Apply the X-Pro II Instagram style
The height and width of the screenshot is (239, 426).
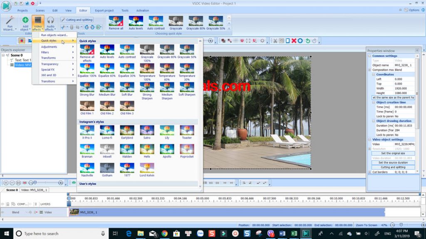pyautogui.click(x=87, y=132)
